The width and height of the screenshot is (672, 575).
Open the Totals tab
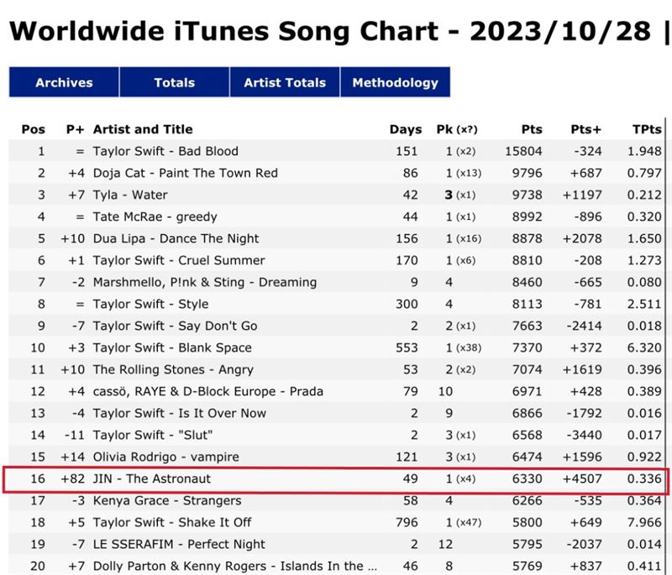pos(175,82)
